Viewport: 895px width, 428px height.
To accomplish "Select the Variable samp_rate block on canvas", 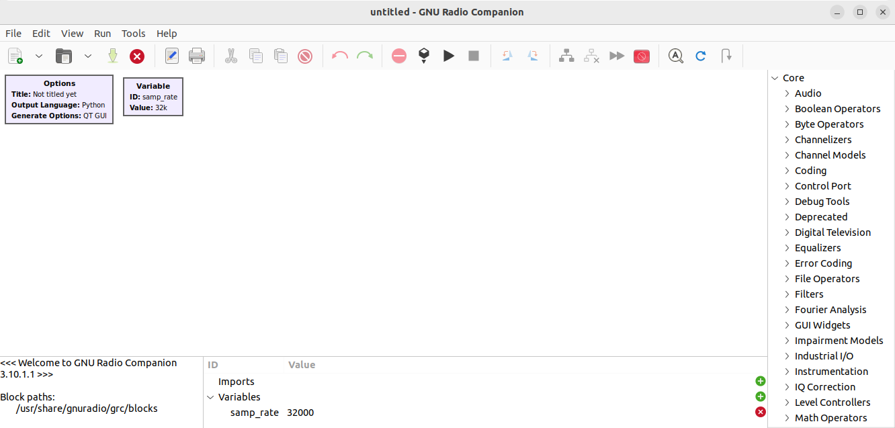I will click(153, 97).
